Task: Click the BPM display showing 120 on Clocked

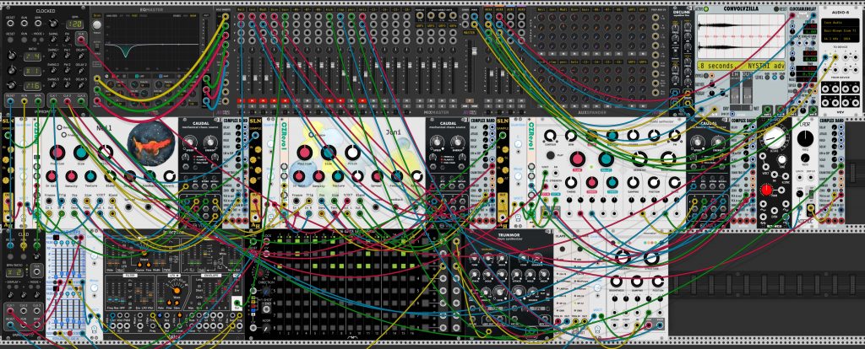Action: pos(77,25)
